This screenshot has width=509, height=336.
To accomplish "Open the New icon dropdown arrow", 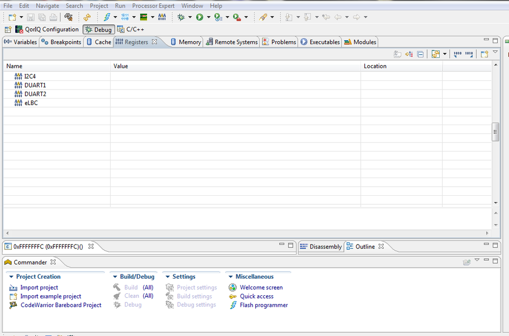I will coord(21,17).
